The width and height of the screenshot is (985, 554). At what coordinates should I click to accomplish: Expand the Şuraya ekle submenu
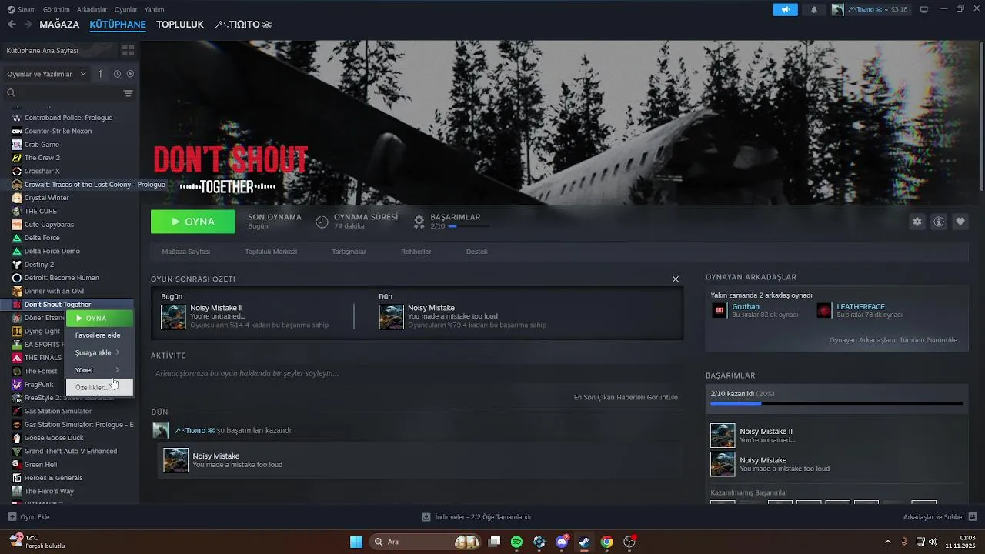[x=99, y=352]
